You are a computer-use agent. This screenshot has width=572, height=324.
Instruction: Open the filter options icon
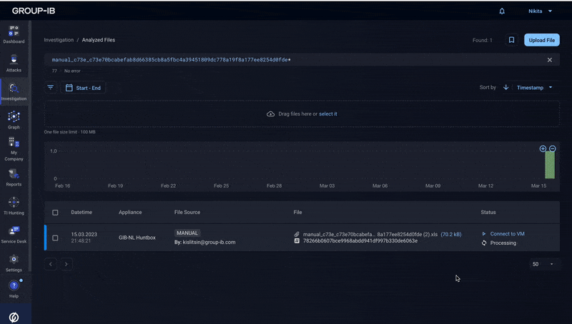(x=50, y=87)
